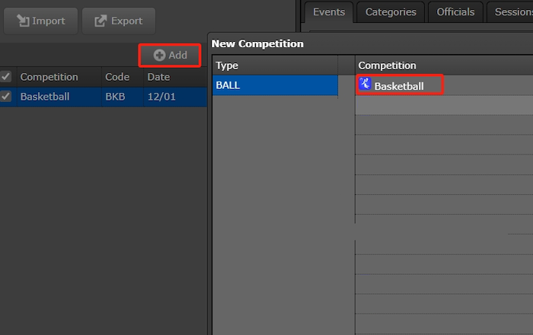Toggle the select-all checkbox in list header
Screen dimensions: 533x335
pos(5,77)
